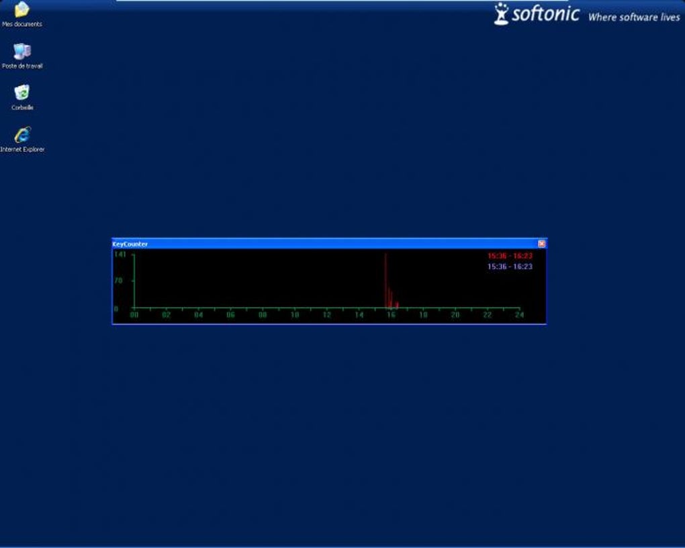Screen dimensions: 685x548
Task: Click hour mark 16 on the time axis
Action: coord(391,315)
